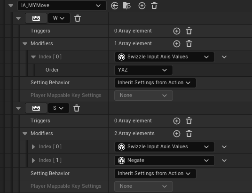This screenshot has width=252, height=193.
Task: Open the W key dropdown
Action: tap(59, 18)
